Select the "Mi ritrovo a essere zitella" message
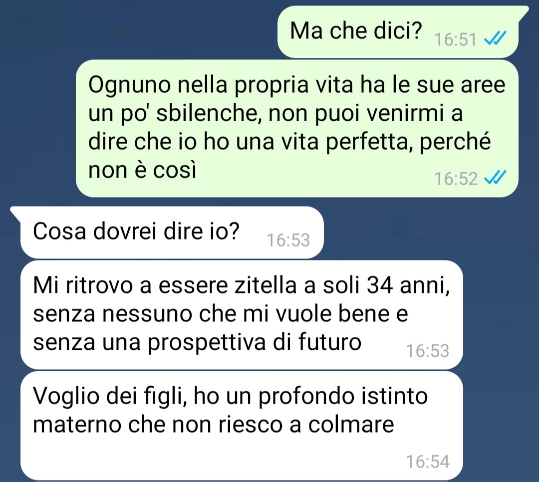Image resolution: width=539 pixels, height=482 pixels. point(242,314)
